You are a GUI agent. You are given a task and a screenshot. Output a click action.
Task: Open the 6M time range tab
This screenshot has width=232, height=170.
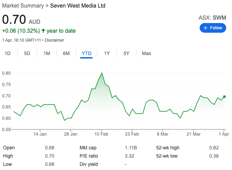click(66, 53)
